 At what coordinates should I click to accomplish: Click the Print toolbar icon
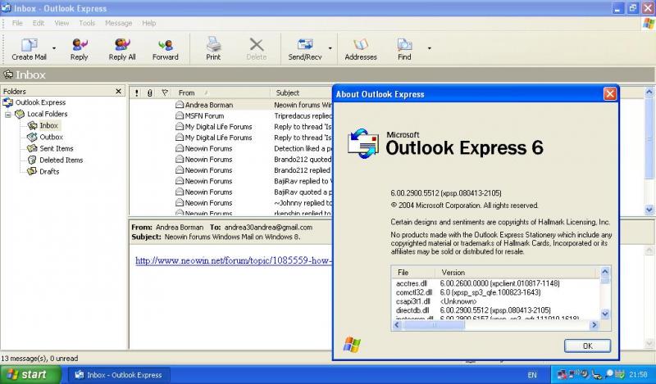(213, 49)
